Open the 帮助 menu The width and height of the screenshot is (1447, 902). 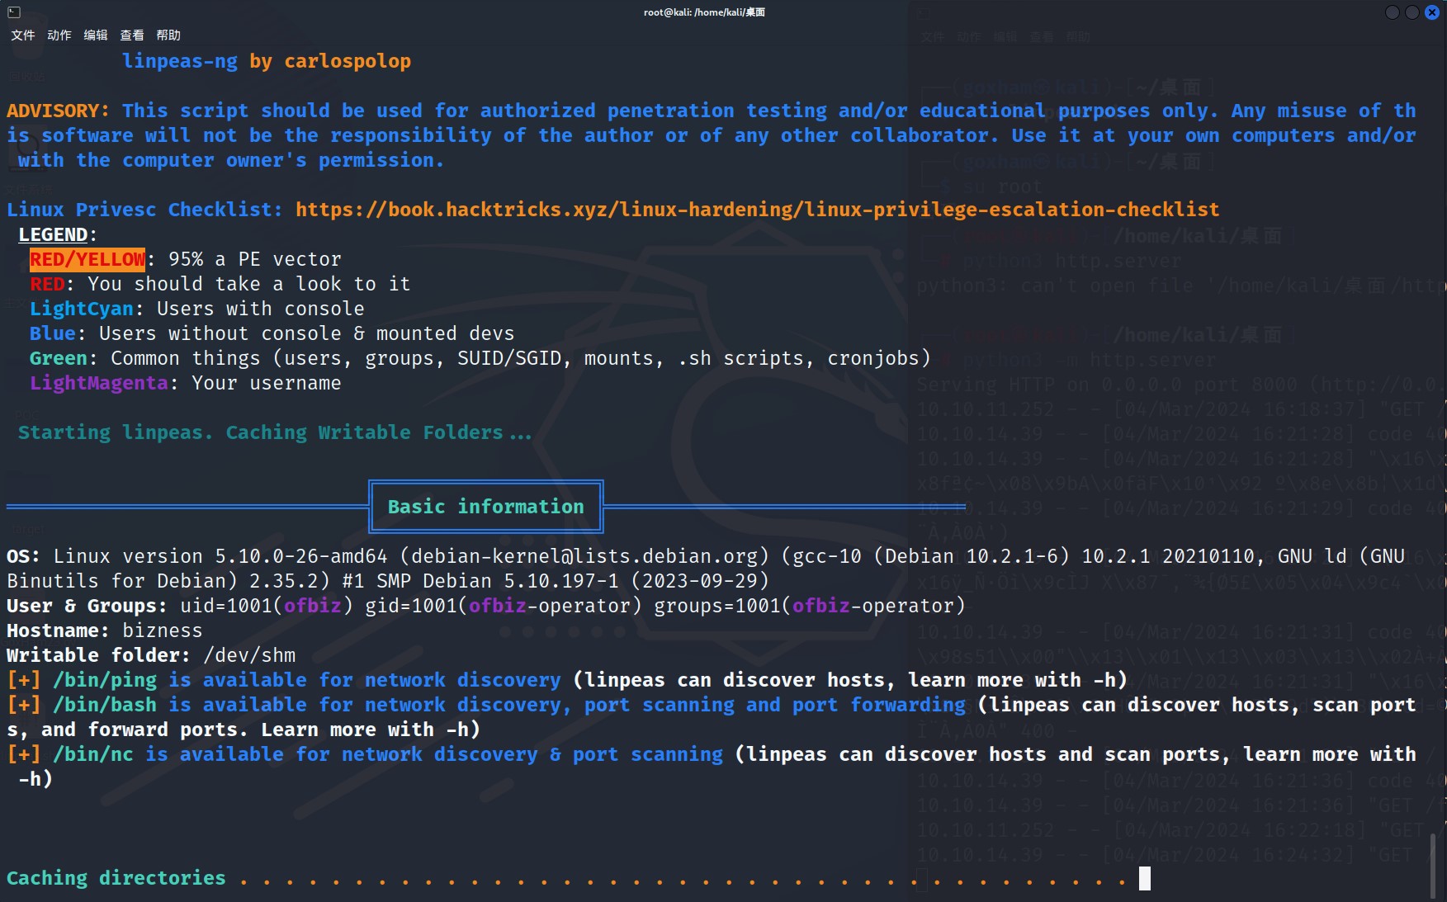(168, 35)
